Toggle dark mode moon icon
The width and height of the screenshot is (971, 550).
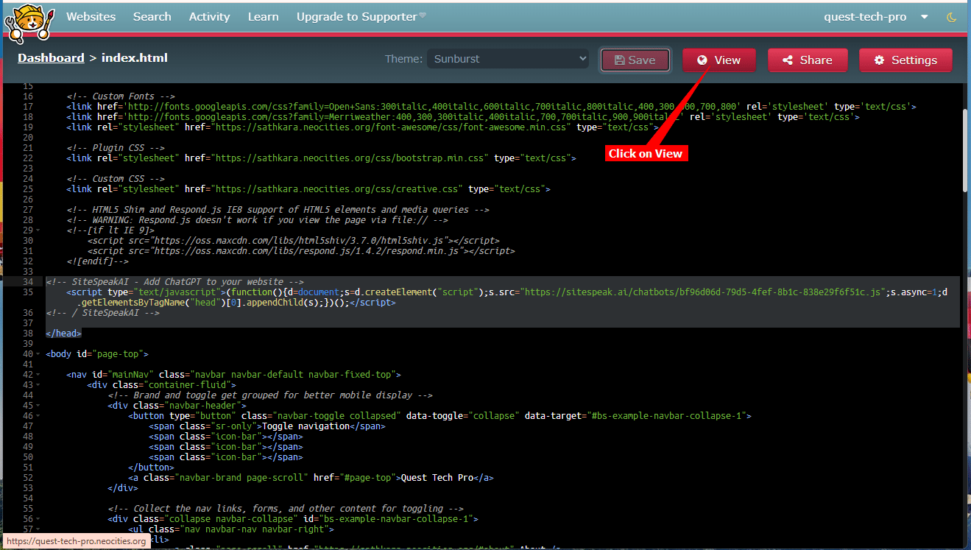[x=951, y=17]
